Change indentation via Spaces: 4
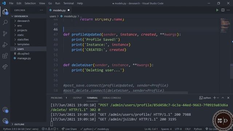This screenshot has width=233, height=131. (x=166, y=129)
